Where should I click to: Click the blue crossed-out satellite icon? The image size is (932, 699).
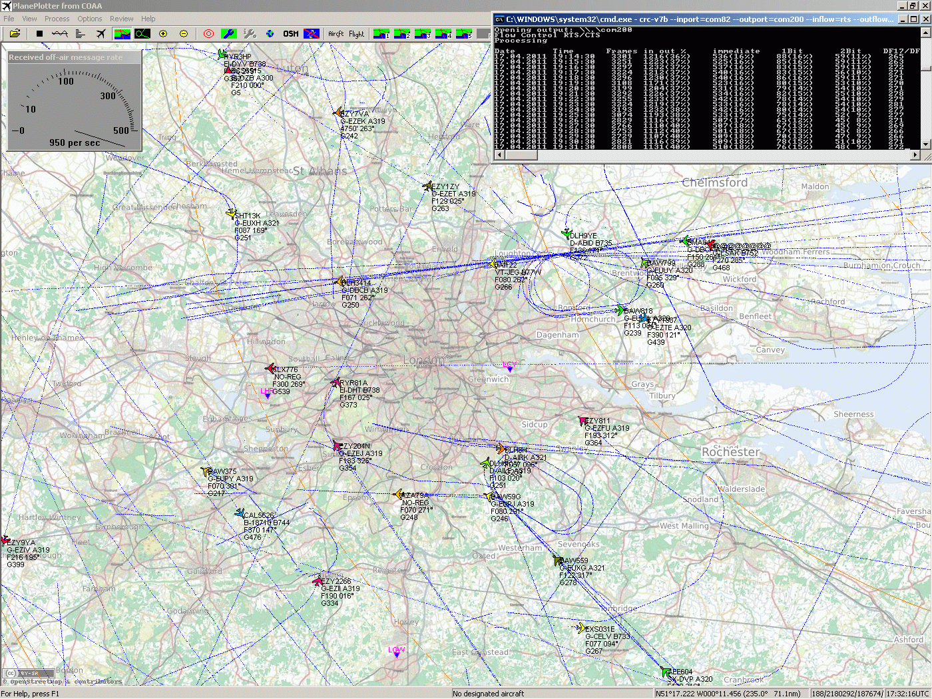311,33
